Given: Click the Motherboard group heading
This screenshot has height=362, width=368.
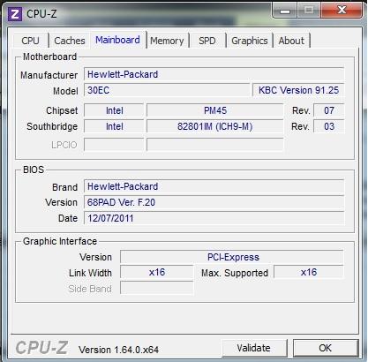Looking at the screenshot, I should pyautogui.click(x=49, y=57).
